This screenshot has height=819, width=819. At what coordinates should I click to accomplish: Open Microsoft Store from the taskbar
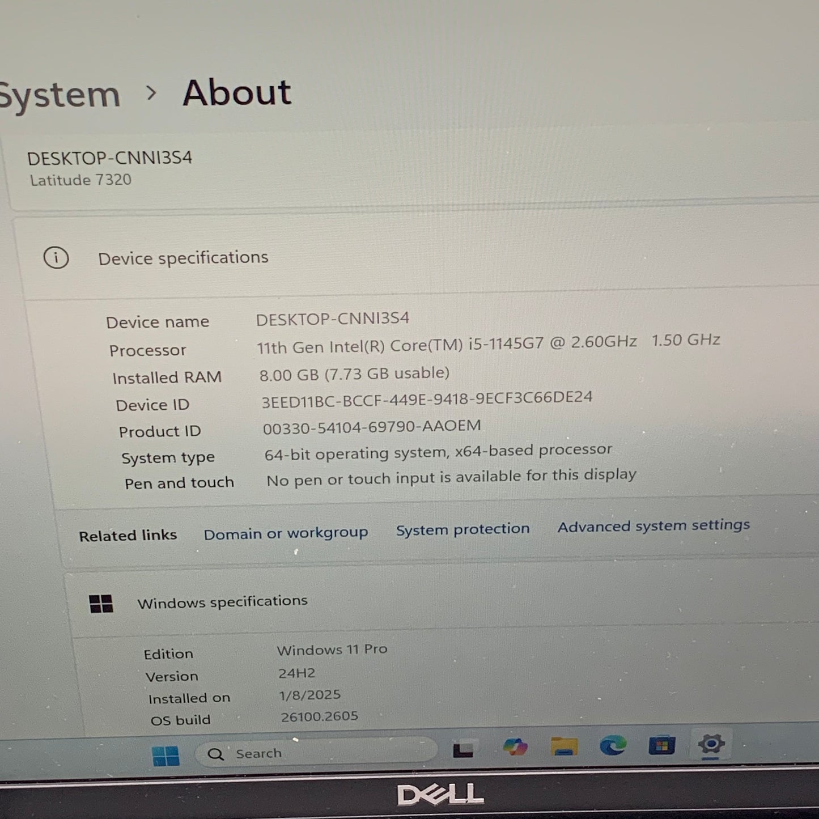(x=661, y=745)
